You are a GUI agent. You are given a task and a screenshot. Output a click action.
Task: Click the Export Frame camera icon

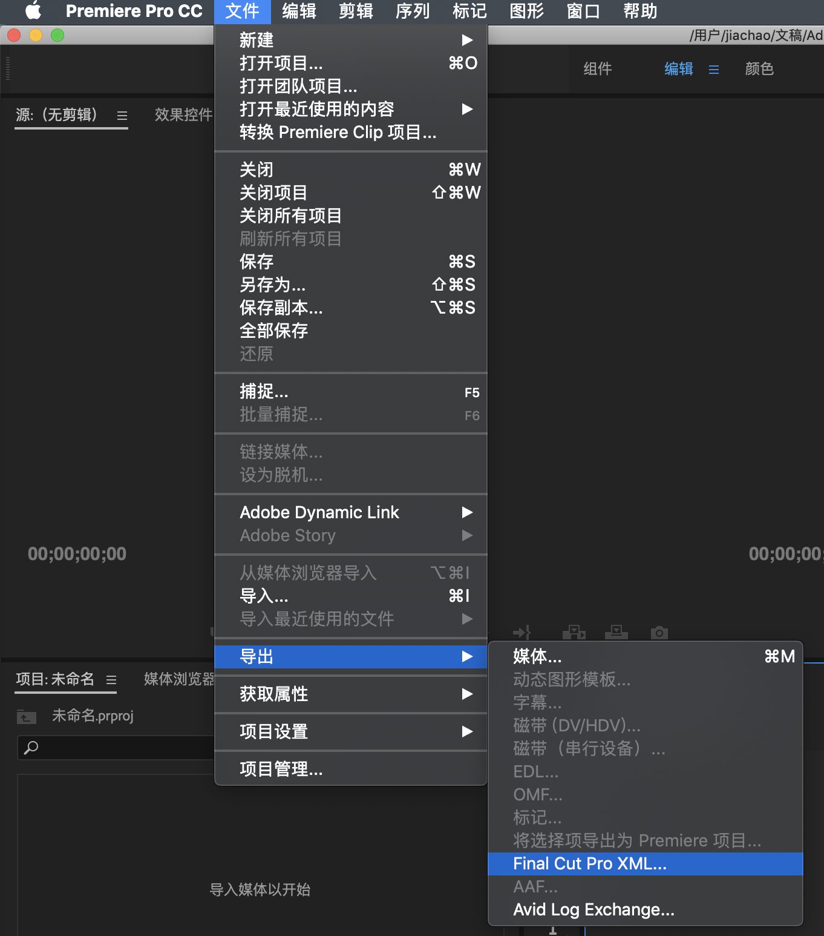click(x=659, y=633)
